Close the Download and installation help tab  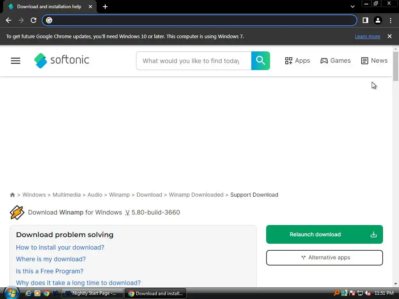90,7
